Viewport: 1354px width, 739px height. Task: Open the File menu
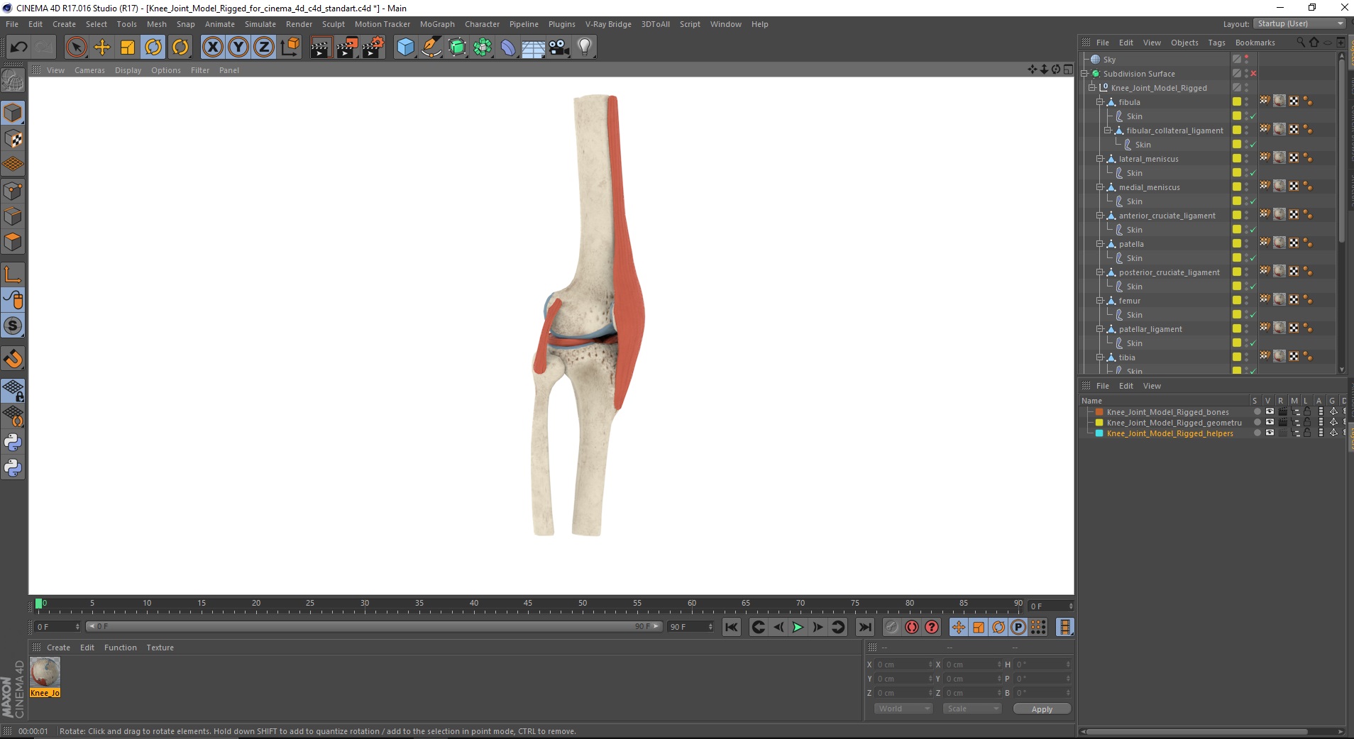click(12, 24)
